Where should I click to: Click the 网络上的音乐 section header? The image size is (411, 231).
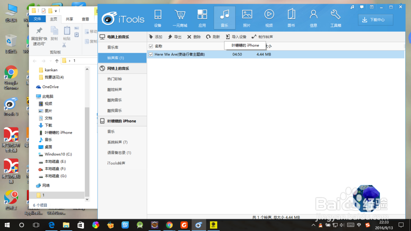pyautogui.click(x=122, y=68)
